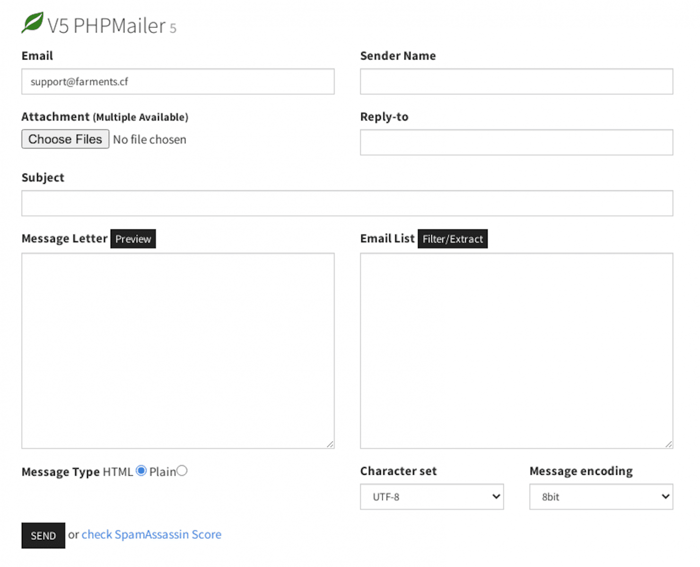Click the Subject text field

point(347,203)
